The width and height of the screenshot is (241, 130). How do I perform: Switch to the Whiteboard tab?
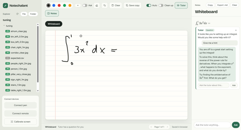[54, 24]
